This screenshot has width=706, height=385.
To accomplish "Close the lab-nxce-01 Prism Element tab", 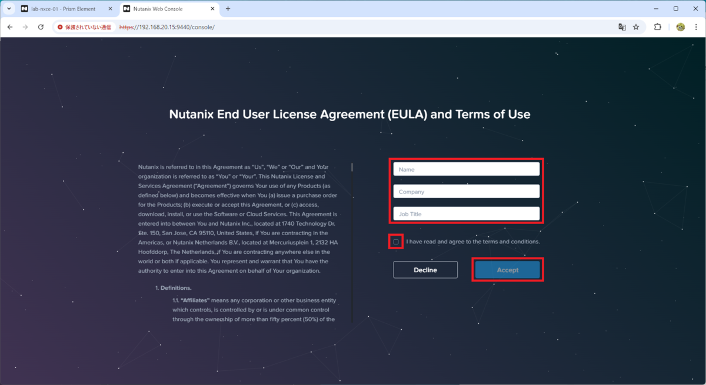I will (x=110, y=9).
